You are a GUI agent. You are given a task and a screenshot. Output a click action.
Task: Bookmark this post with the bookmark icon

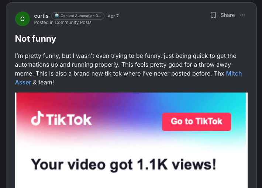pyautogui.click(x=213, y=15)
